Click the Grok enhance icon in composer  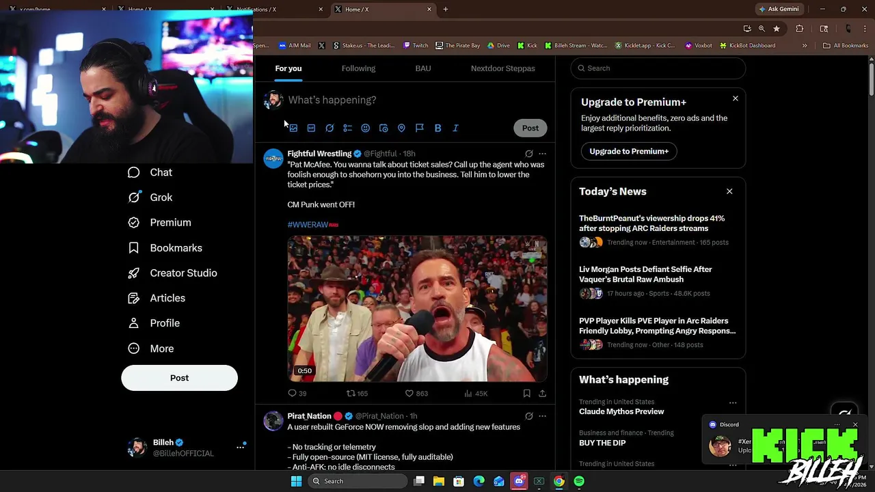pos(329,128)
